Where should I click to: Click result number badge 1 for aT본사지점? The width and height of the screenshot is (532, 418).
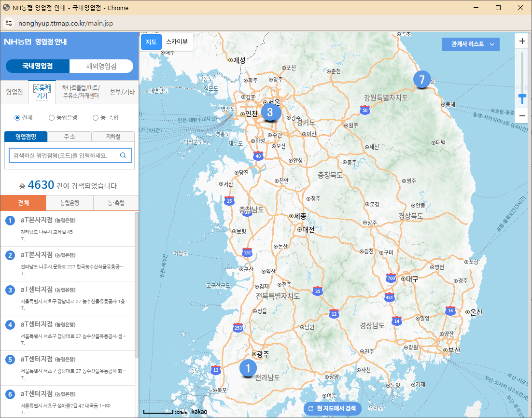coord(10,221)
